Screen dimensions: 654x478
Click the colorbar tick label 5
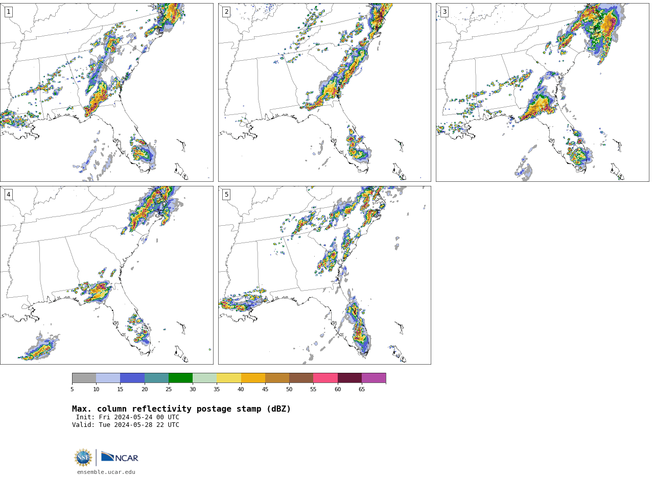coord(72,390)
